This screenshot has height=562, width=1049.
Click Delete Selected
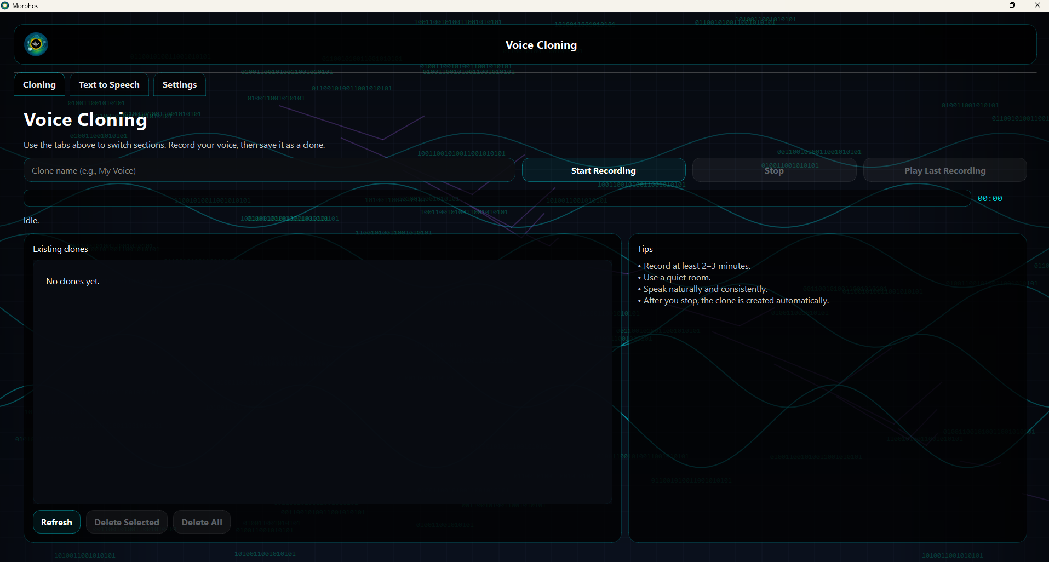pyautogui.click(x=127, y=521)
